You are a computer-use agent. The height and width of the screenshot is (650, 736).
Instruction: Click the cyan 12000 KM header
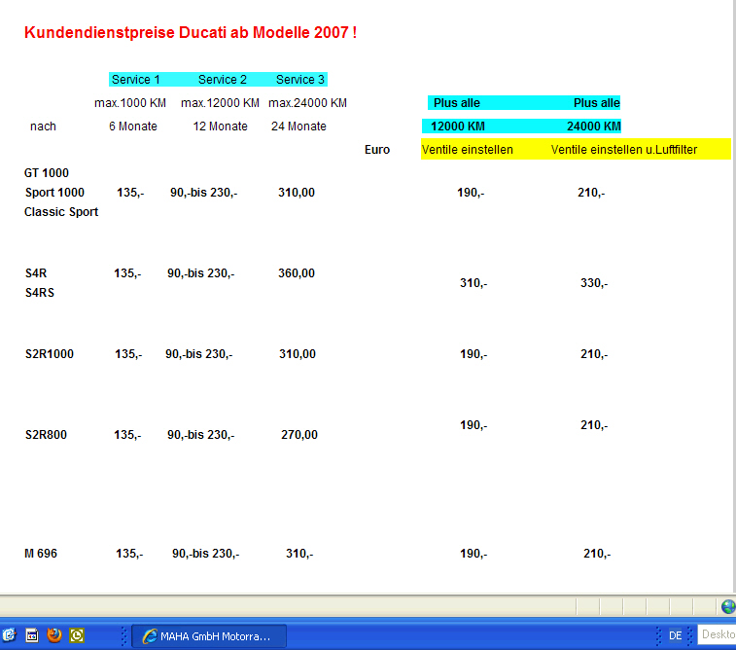click(458, 126)
